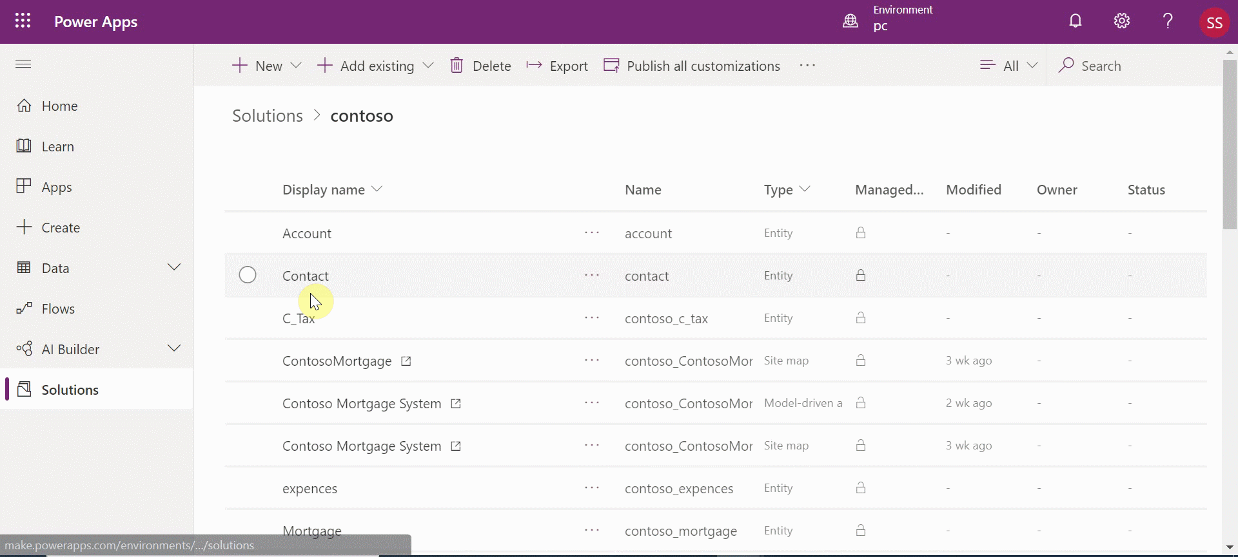
Task: Expand the Add existing dropdown chevron
Action: [x=428, y=66]
